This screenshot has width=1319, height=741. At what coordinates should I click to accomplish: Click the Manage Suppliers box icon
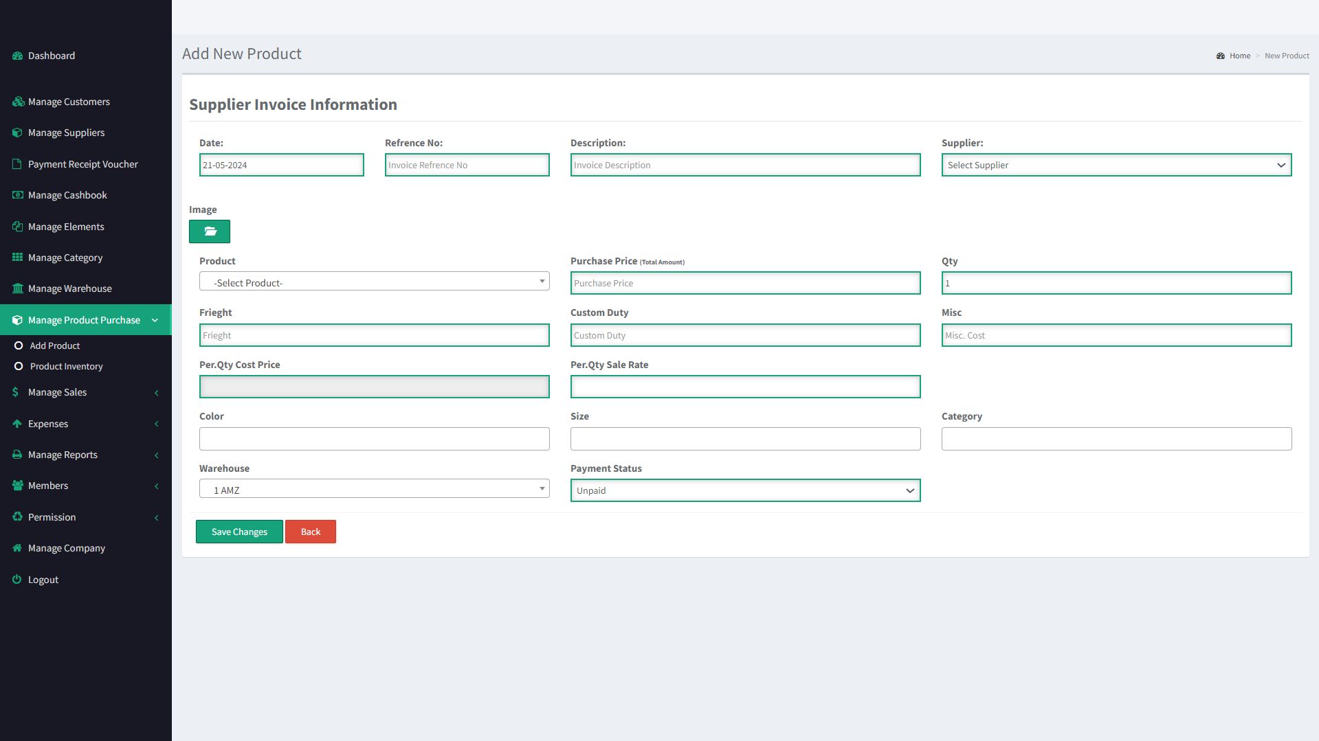pyautogui.click(x=17, y=133)
